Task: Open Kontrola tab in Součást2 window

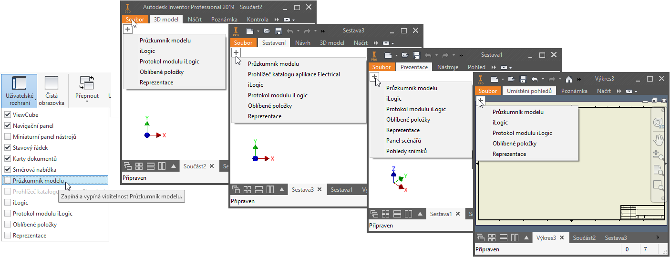Action: 258,20
